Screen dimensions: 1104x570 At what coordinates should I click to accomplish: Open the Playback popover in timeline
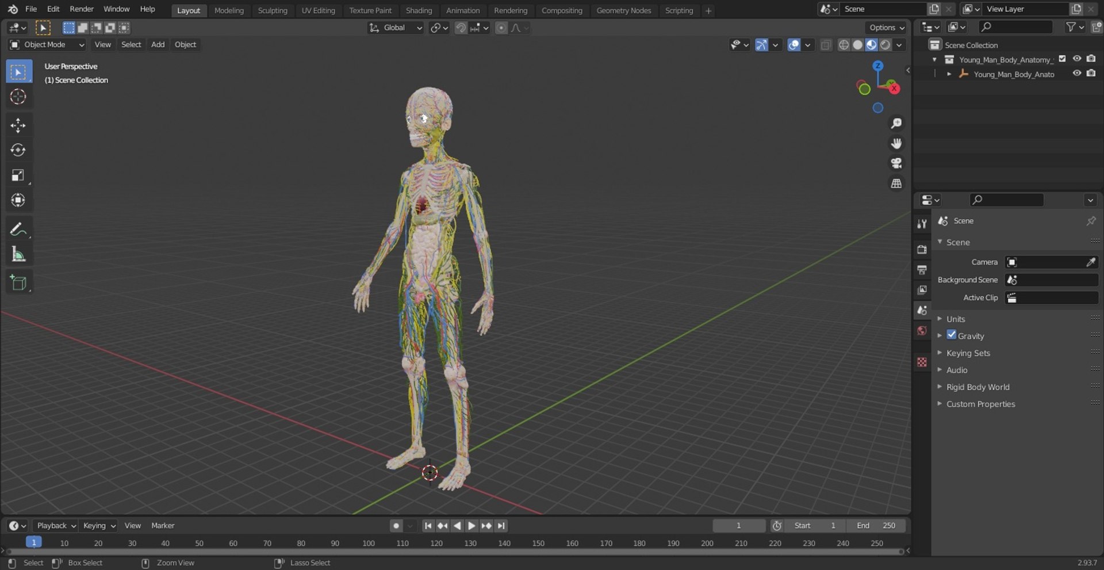(x=56, y=526)
